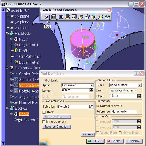Click the Offset input field
This screenshot has height=146, width=146.
click(x=124, y=96)
